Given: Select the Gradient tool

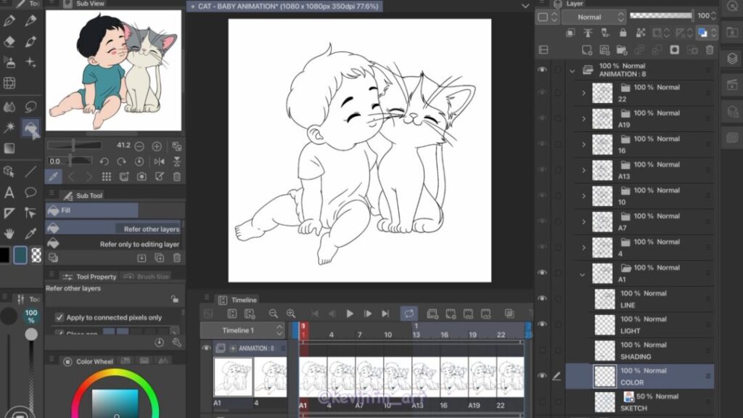Looking at the screenshot, I should [x=9, y=148].
